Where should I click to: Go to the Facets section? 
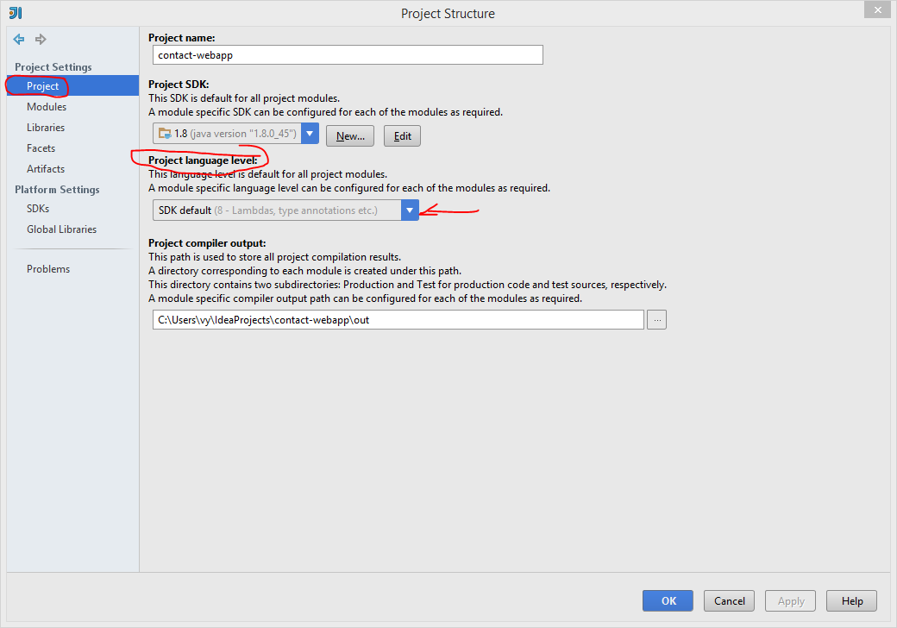pyautogui.click(x=41, y=148)
